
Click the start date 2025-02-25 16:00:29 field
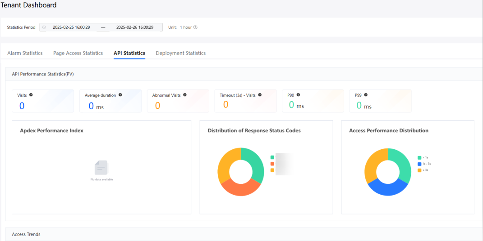coord(71,27)
